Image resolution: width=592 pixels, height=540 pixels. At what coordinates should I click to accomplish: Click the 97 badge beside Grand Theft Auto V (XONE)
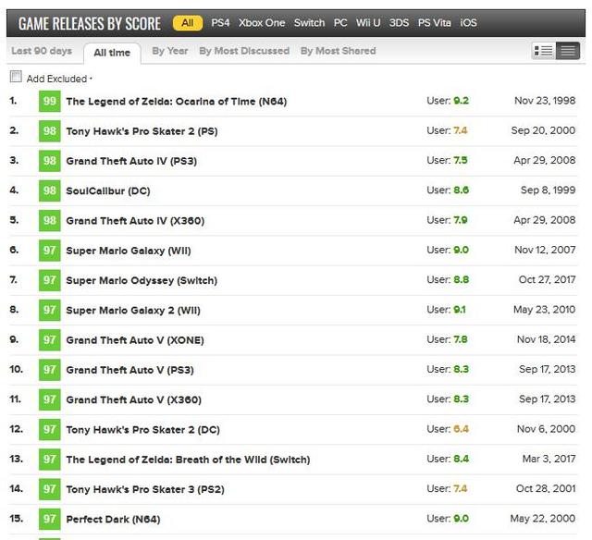pyautogui.click(x=49, y=339)
